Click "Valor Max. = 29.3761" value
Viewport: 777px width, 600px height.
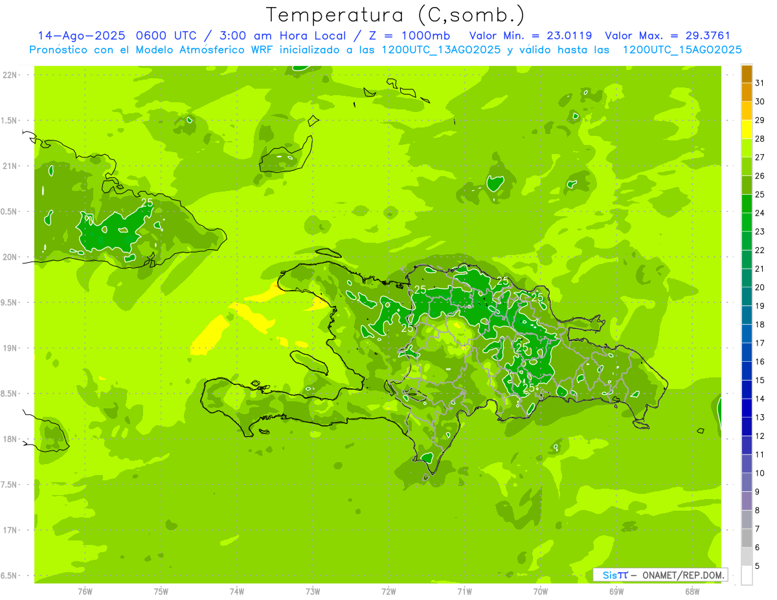click(667, 35)
